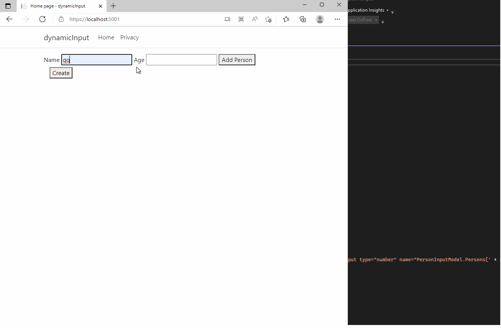The height and width of the screenshot is (328, 501).
Task: View site information lock icon
Action: click(x=61, y=19)
